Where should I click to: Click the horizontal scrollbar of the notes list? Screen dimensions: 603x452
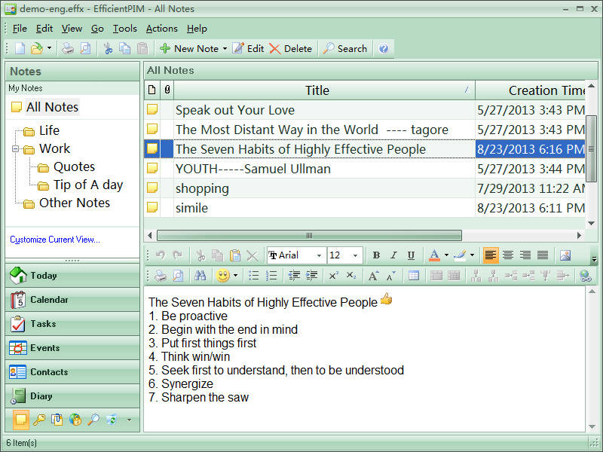(309, 235)
